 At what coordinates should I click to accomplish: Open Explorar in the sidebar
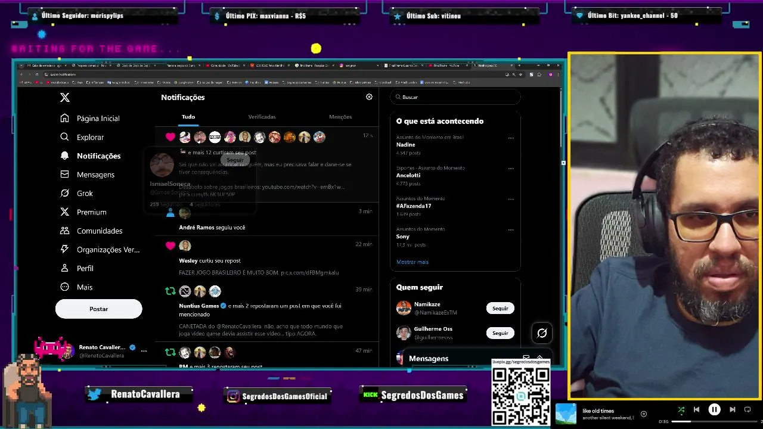point(82,137)
